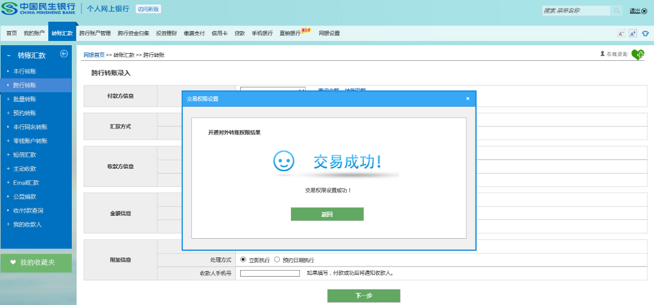Image resolution: width=654 pixels, height=305 pixels.
Task: Click the search magnifier icon
Action: coord(617,10)
